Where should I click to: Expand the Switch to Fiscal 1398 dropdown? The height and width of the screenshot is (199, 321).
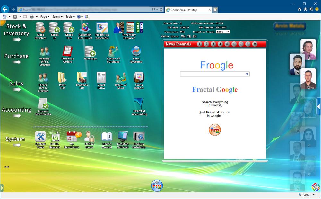tap(223, 32)
